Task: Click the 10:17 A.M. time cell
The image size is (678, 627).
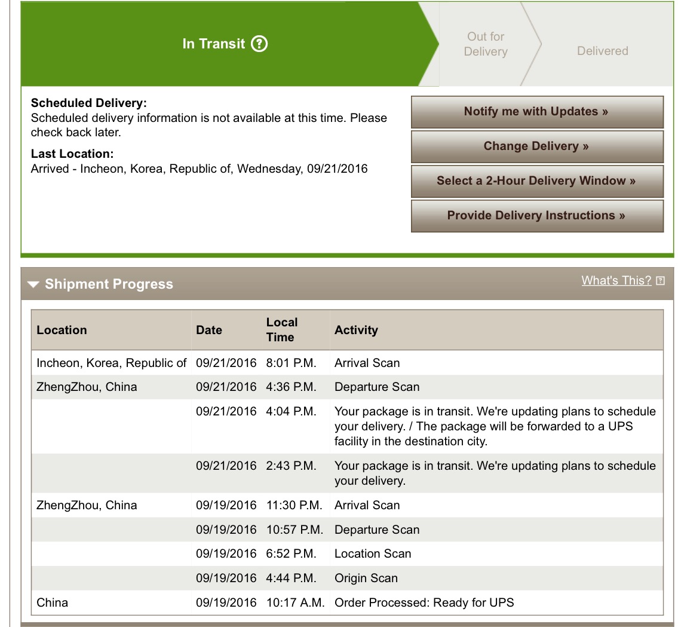Action: [295, 602]
